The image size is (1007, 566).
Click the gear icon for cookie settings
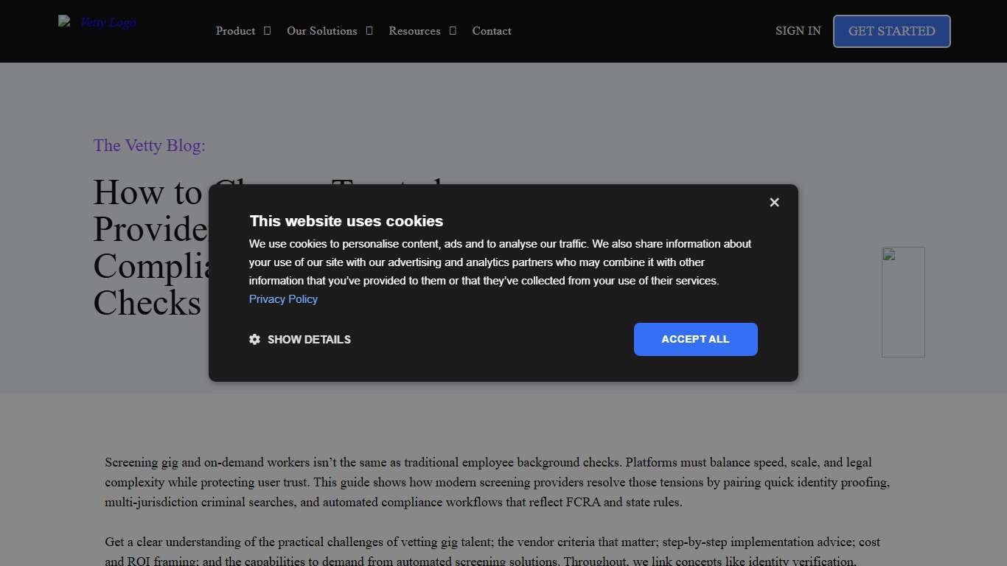255,340
